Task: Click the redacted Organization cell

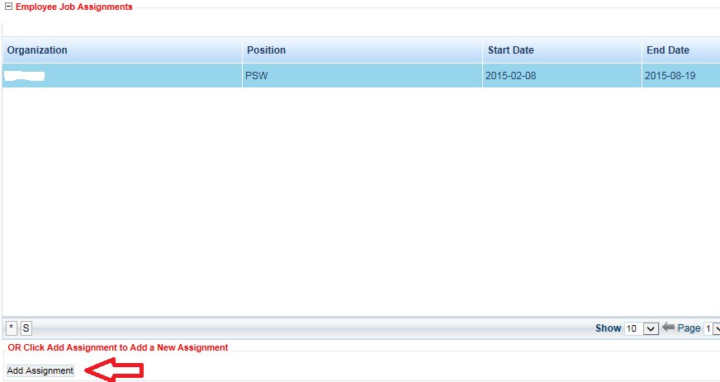Action: (25, 76)
